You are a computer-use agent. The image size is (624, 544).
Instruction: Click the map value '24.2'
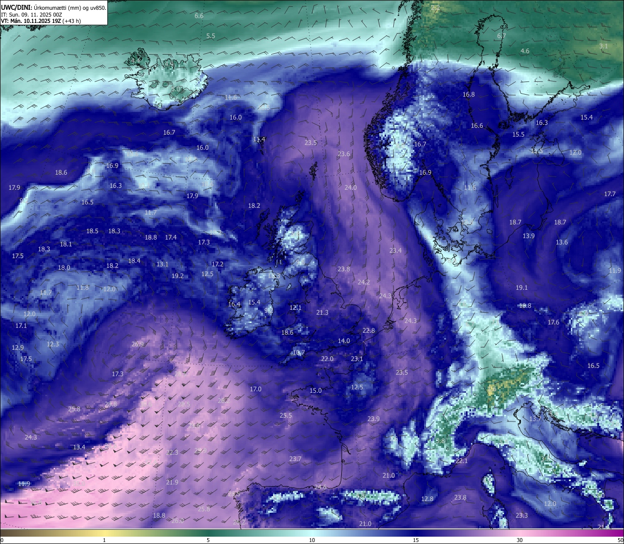pyautogui.click(x=363, y=282)
